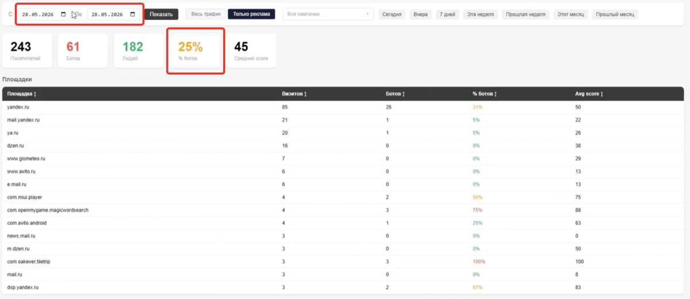Screen dimensions: 690x299
Task: Click the yandex.ru row name
Action: click(x=18, y=107)
